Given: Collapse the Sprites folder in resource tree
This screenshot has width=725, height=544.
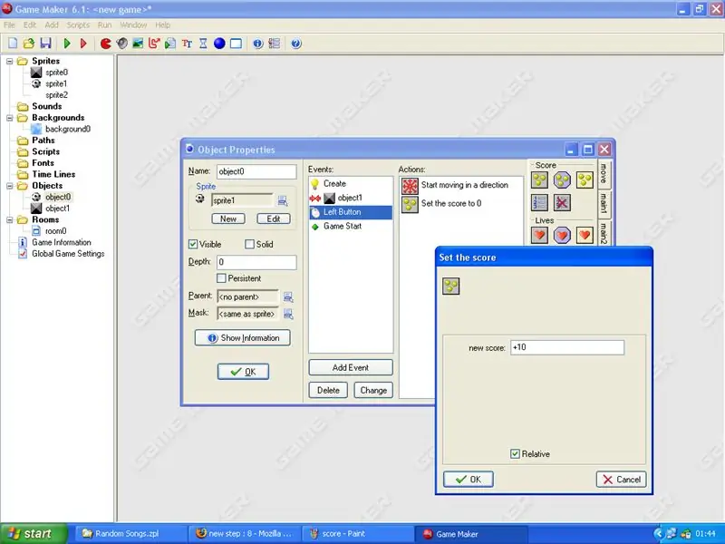Looking at the screenshot, I should click(x=10, y=61).
